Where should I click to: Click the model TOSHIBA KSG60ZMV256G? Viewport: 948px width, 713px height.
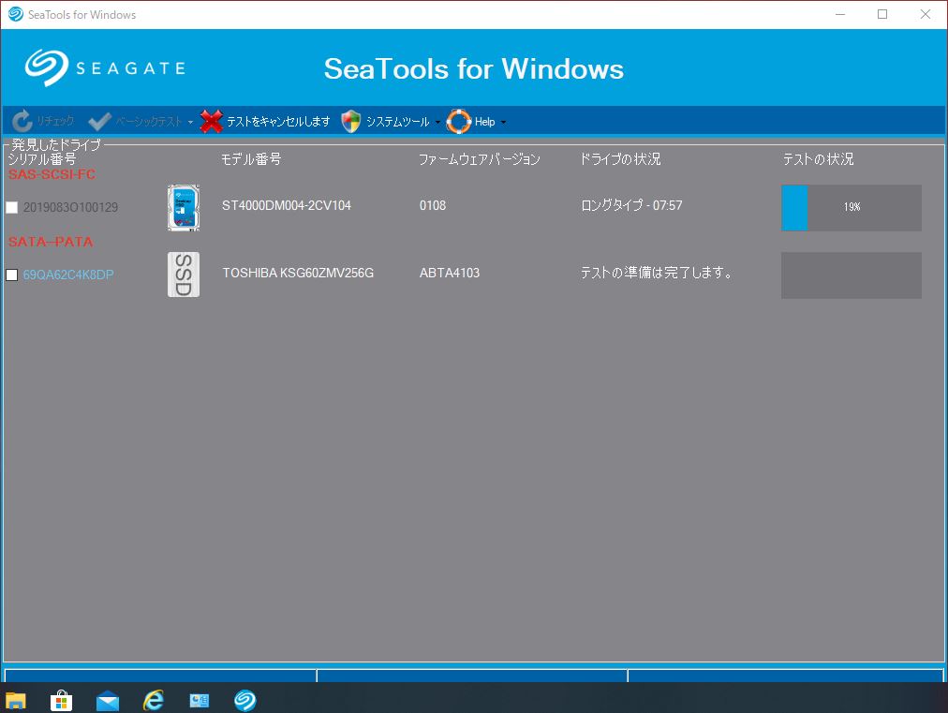[298, 273]
